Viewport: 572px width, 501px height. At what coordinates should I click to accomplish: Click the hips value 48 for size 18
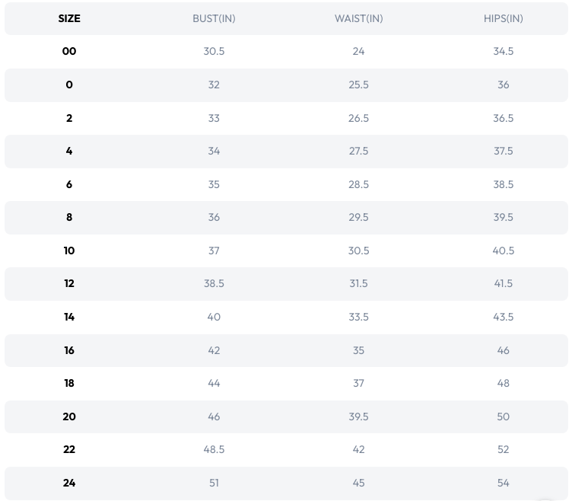(x=503, y=383)
